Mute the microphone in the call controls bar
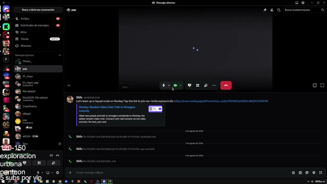The image size is (327, 184). click(x=164, y=85)
